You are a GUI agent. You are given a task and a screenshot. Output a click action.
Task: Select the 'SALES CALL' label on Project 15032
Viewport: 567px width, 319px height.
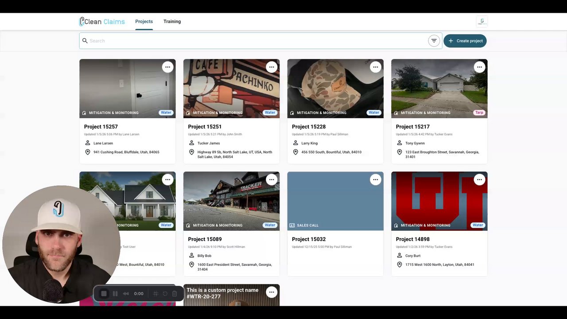click(307, 226)
